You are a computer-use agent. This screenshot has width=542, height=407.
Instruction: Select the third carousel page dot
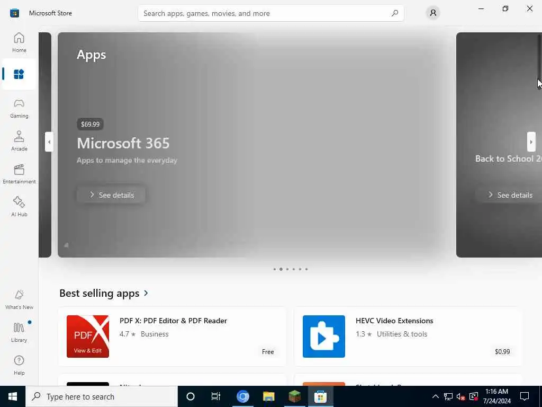pyautogui.click(x=287, y=269)
